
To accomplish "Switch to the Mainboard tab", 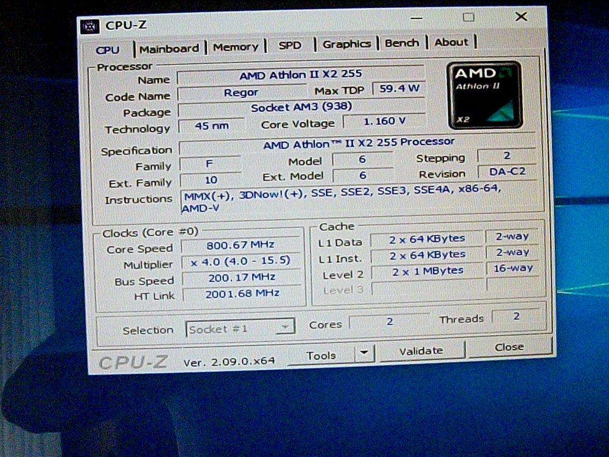I will (x=169, y=49).
